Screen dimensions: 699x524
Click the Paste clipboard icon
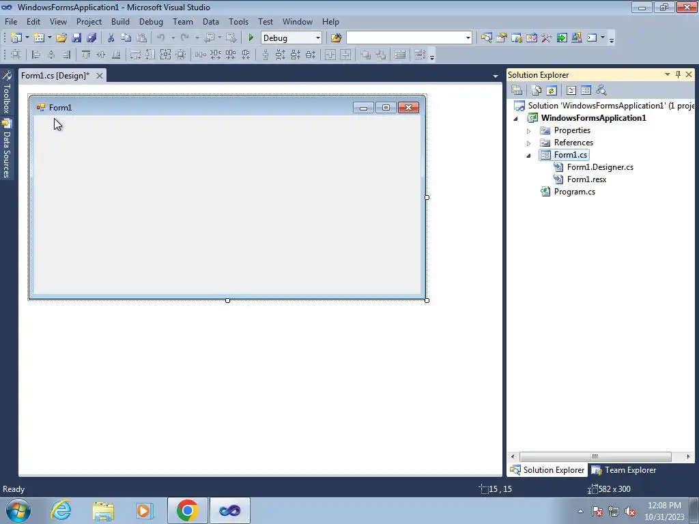pyautogui.click(x=141, y=38)
